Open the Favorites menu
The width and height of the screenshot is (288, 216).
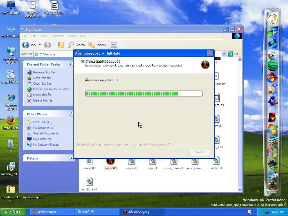[x=58, y=36]
